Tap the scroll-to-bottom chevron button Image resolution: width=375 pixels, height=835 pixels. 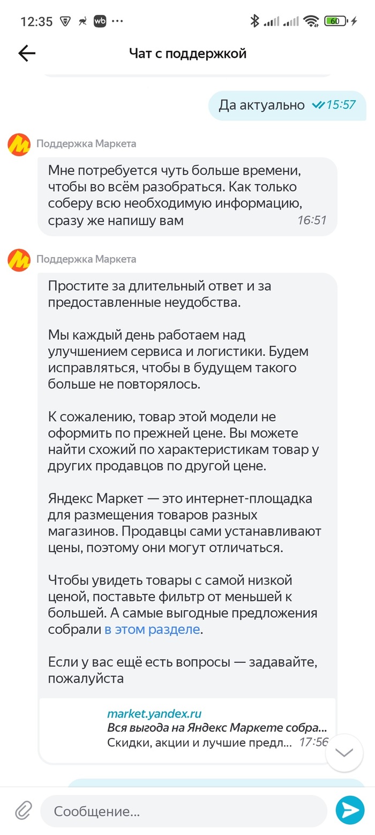(344, 753)
